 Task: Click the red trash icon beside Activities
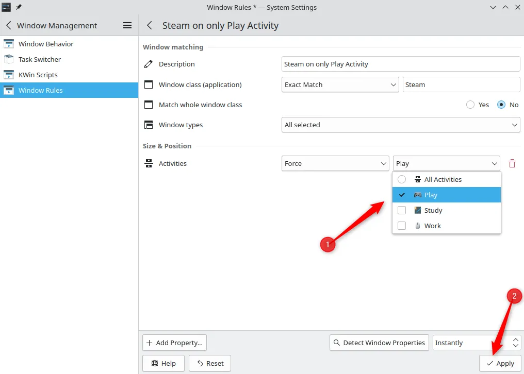pos(512,163)
